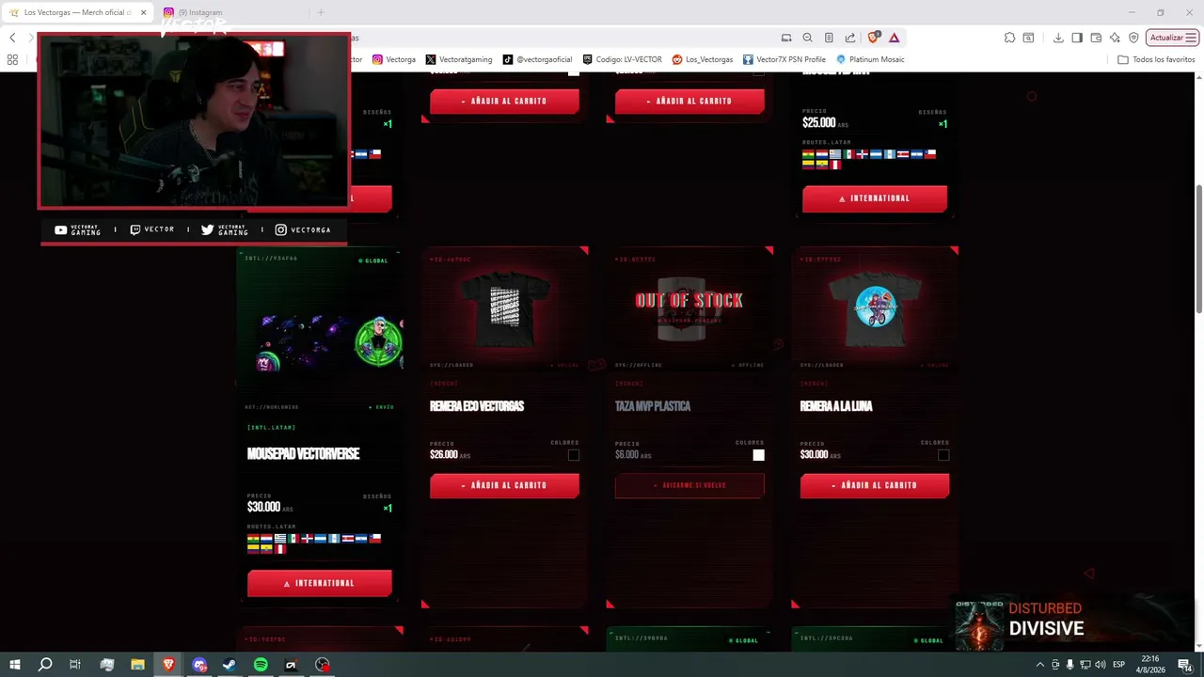Close the Los Vectorgas tab
1204x677 pixels.
[x=143, y=12]
